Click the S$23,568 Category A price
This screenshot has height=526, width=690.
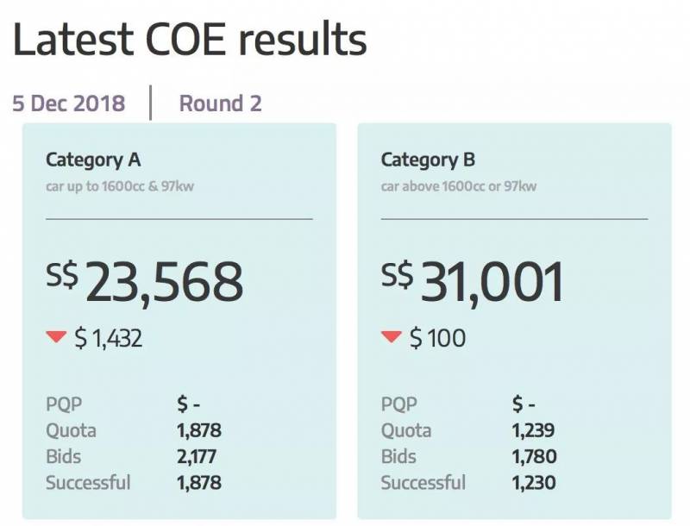(144, 281)
